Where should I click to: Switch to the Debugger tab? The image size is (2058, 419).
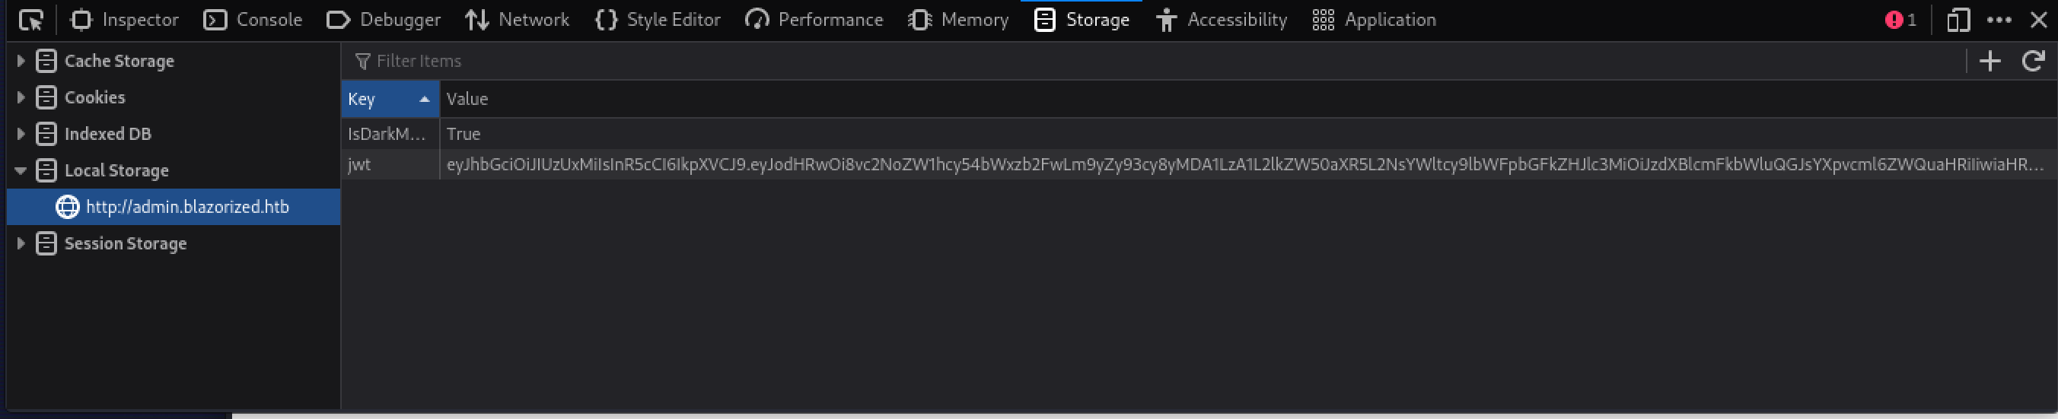point(384,20)
